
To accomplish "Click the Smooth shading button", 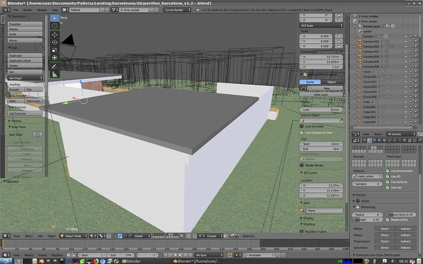I will (16, 90).
